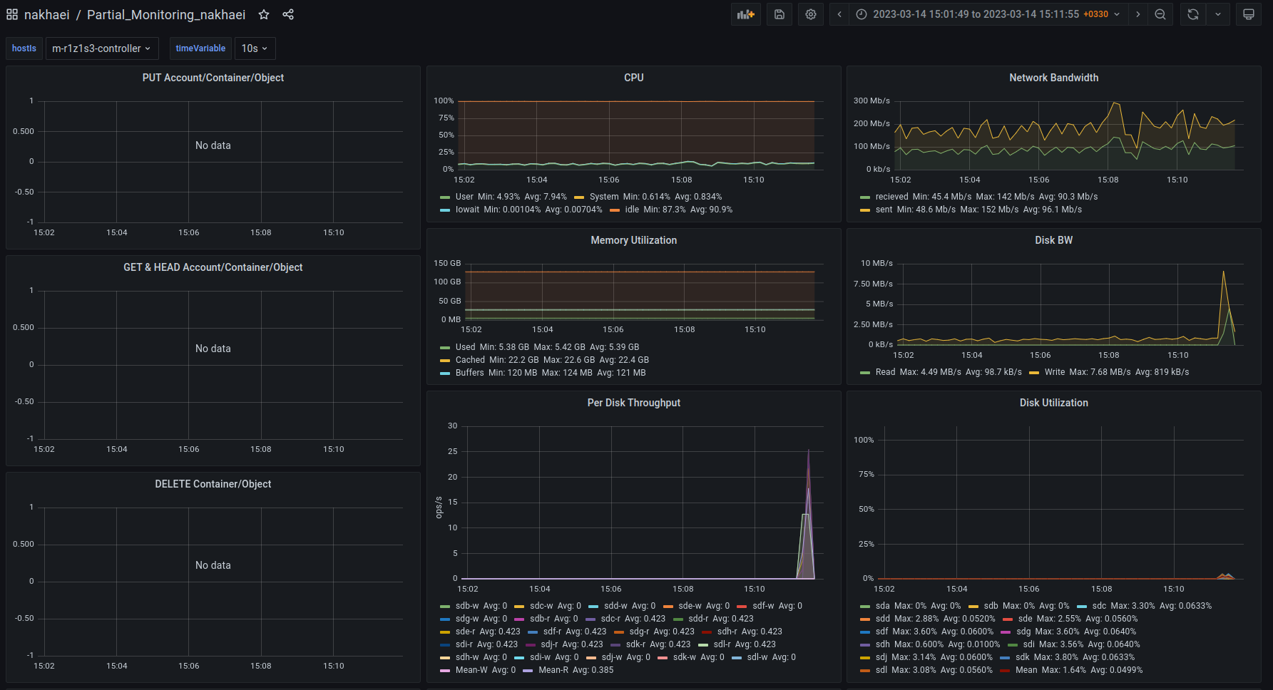Share the dashboard via share icon
The image size is (1273, 690).
pyautogui.click(x=288, y=14)
